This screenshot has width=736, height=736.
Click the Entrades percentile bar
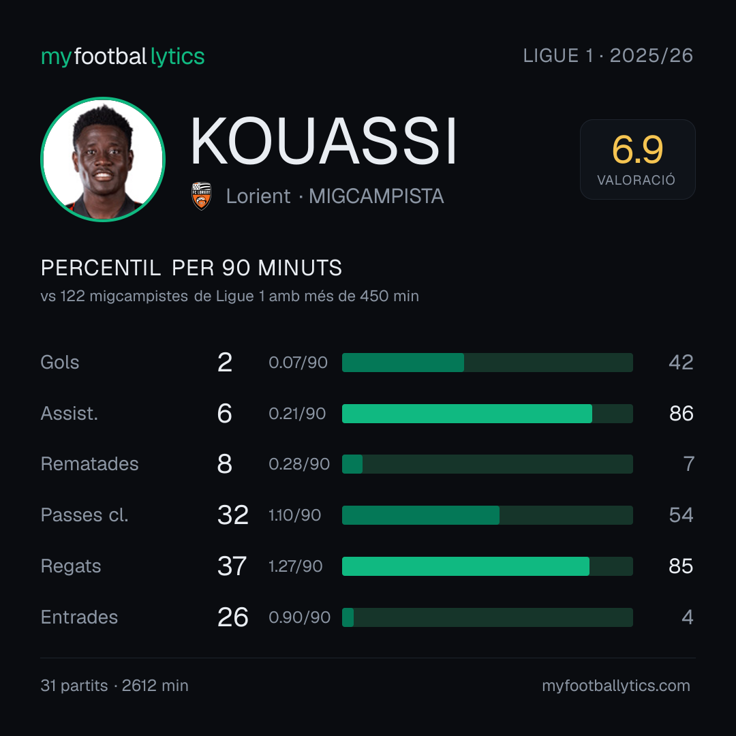coord(487,617)
